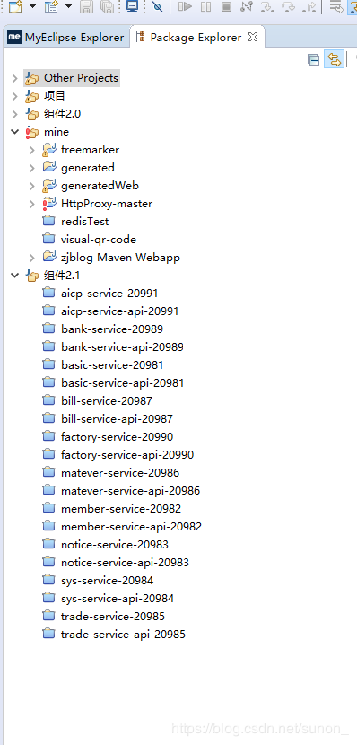Expand the 组件2.0 working set

tap(15, 114)
